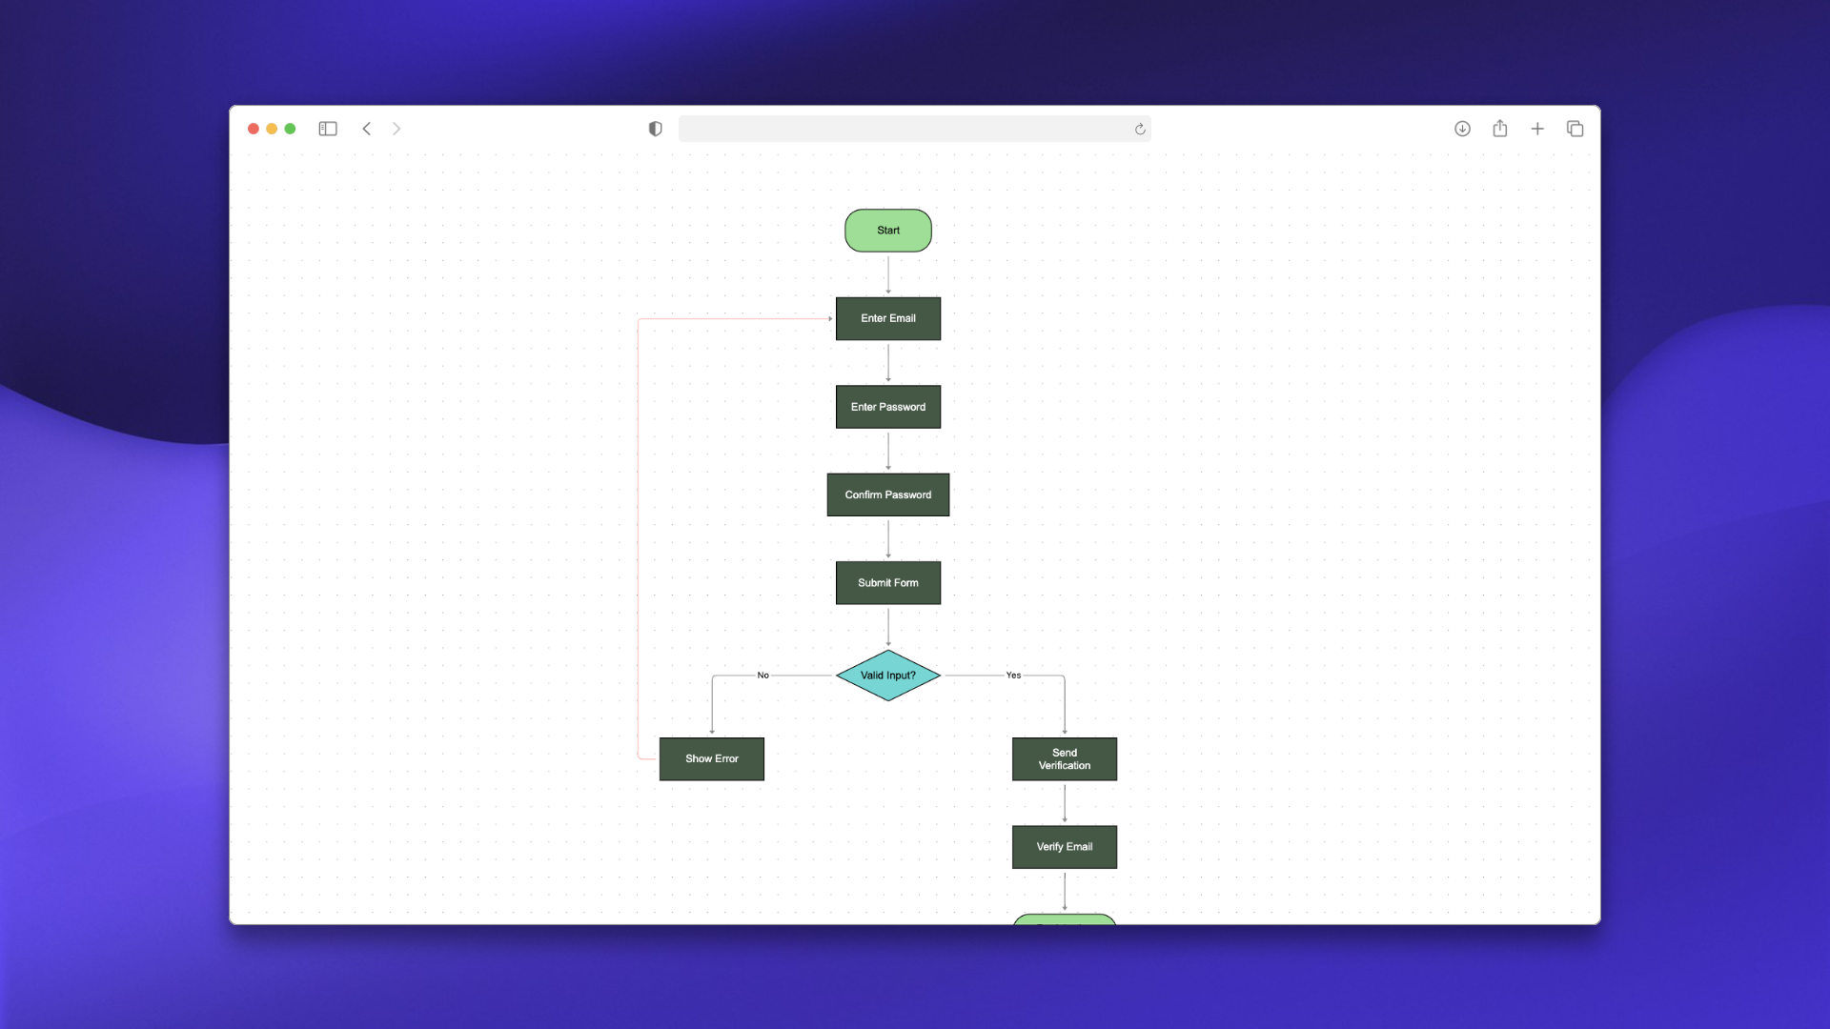Click the Submit Form node
1830x1029 pixels.
click(x=887, y=582)
